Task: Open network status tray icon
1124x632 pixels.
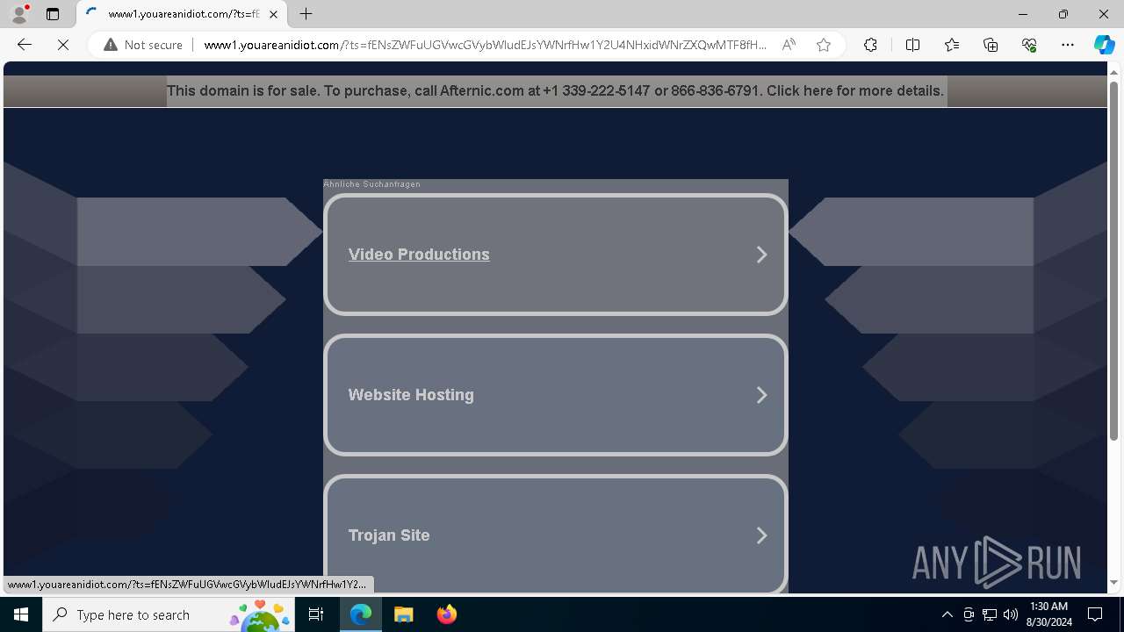Action: click(x=990, y=614)
